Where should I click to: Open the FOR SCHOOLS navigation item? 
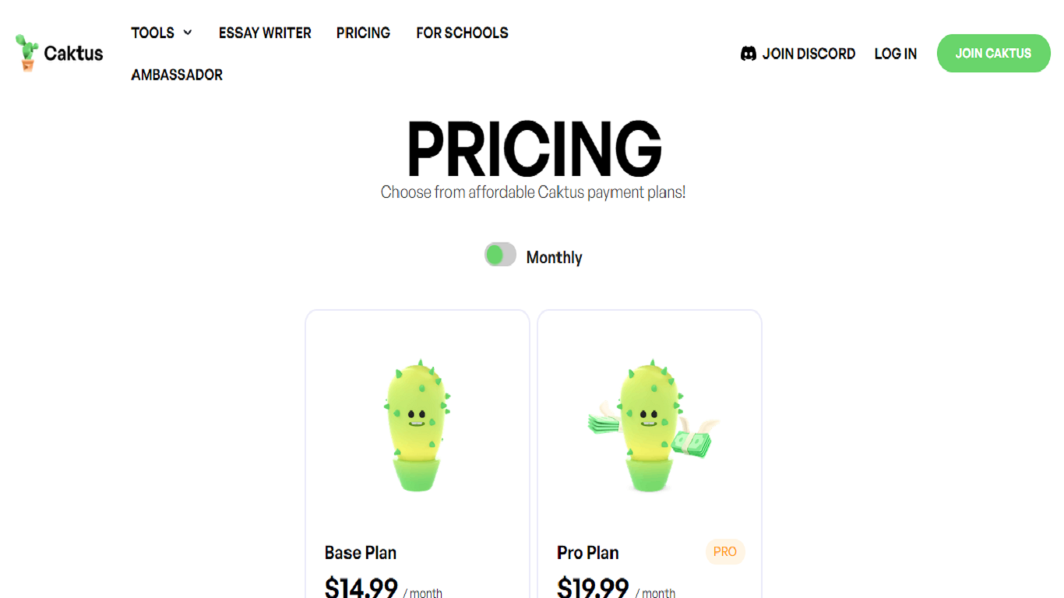click(462, 33)
